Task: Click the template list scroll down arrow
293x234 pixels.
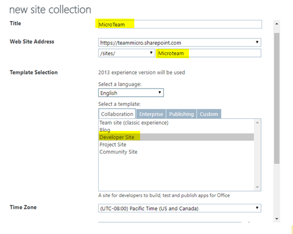Action: 258,187
